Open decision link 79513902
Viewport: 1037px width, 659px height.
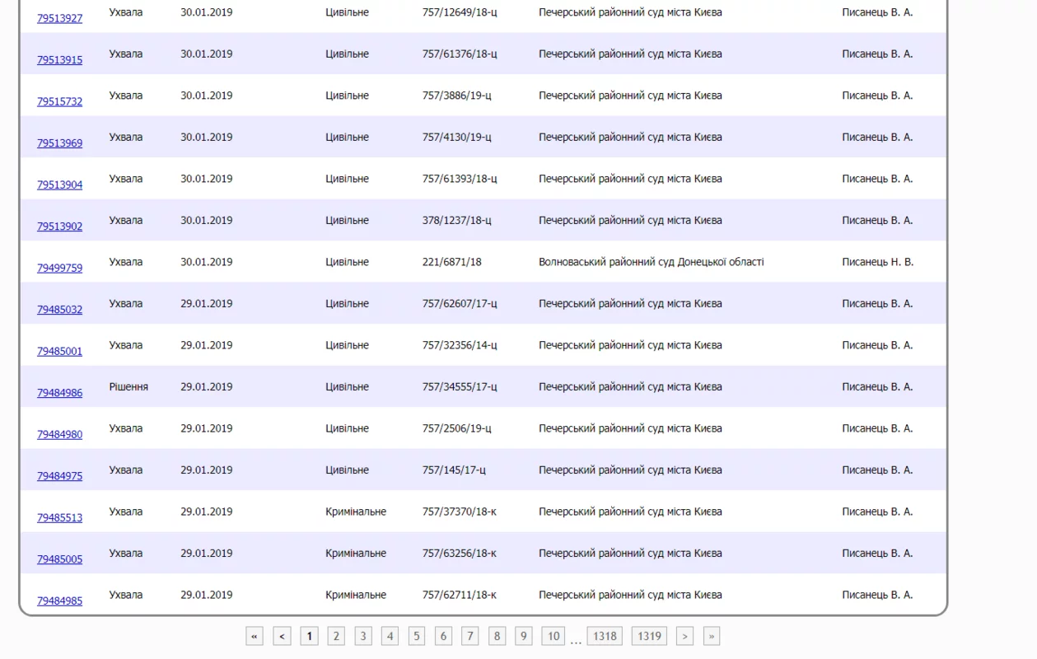[59, 227]
